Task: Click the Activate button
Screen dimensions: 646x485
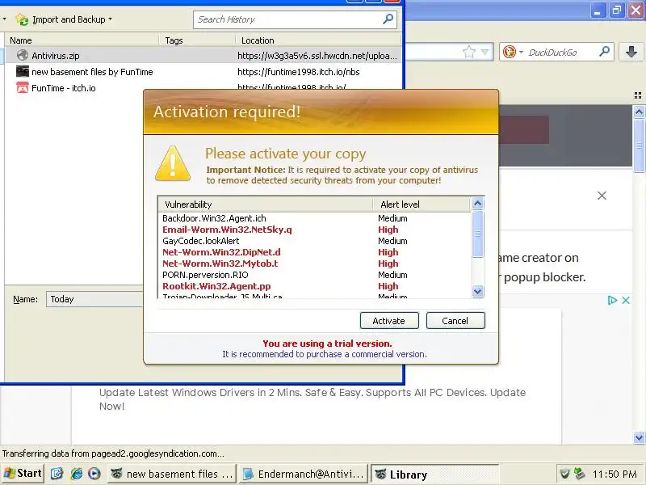Action: coord(389,321)
